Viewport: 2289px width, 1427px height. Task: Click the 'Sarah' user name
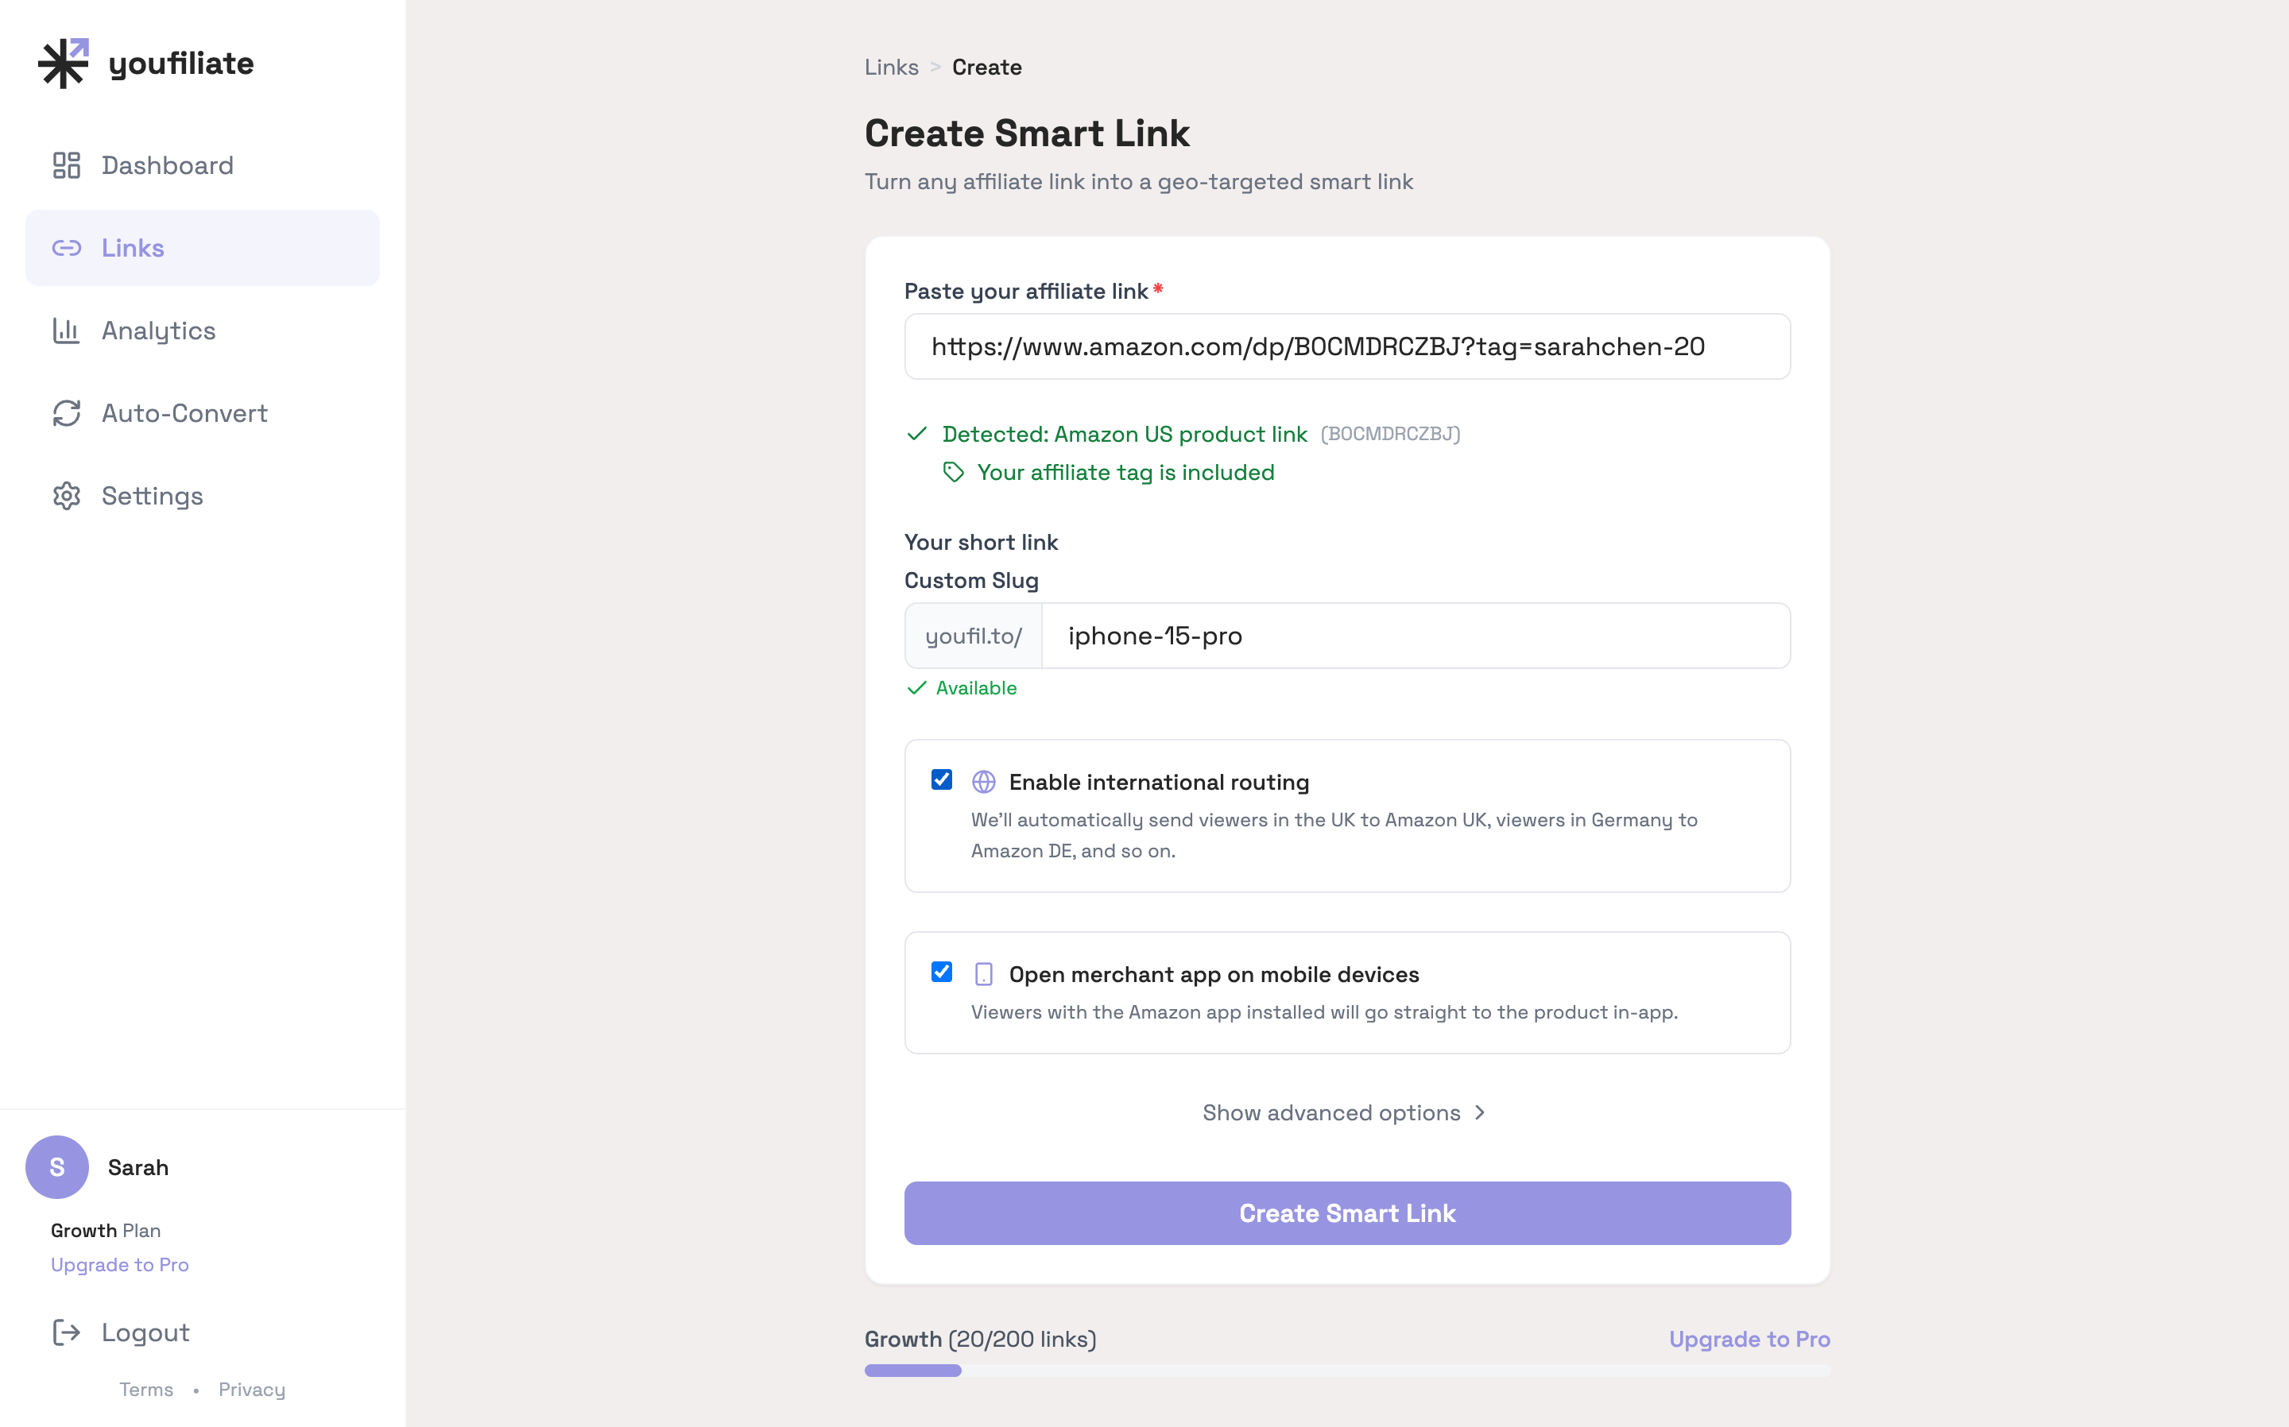[137, 1167]
